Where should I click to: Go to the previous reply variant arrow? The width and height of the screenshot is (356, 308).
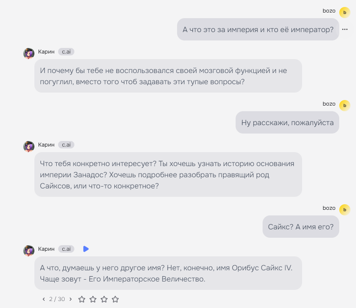pos(44,299)
